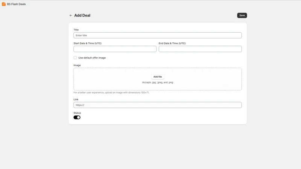
Task: Go back using the arrow beside Add Deal
Action: tap(71, 15)
